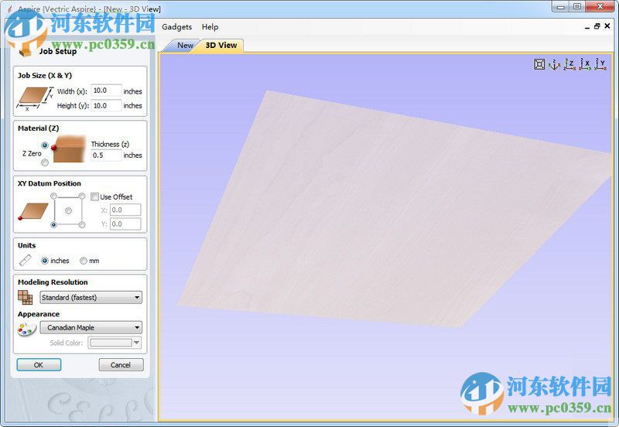Select inches units

(45, 261)
